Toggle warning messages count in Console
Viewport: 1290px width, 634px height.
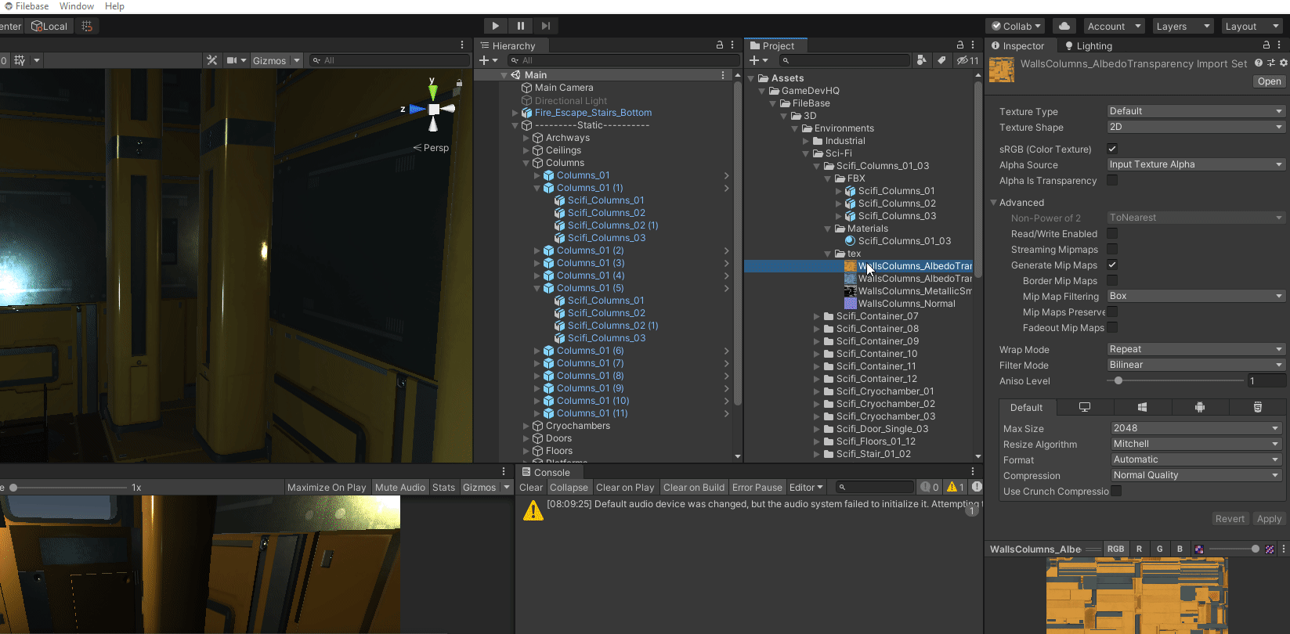click(x=955, y=487)
